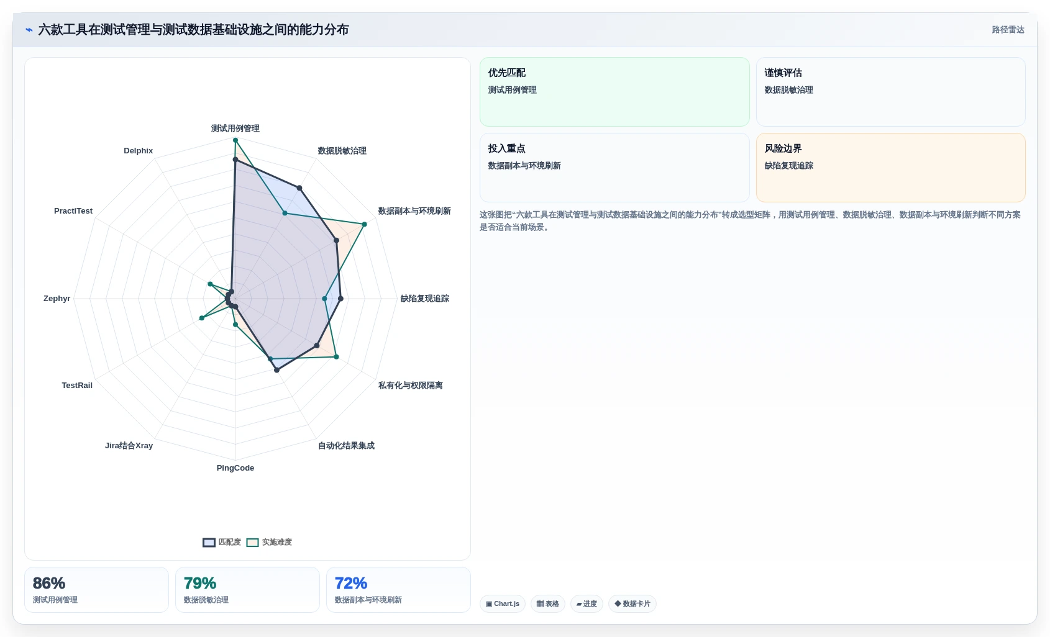Viewport: 1050px width, 637px height.
Task: Click the 72% 数据副本与环境刷新 stat card
Action: [x=398, y=590]
